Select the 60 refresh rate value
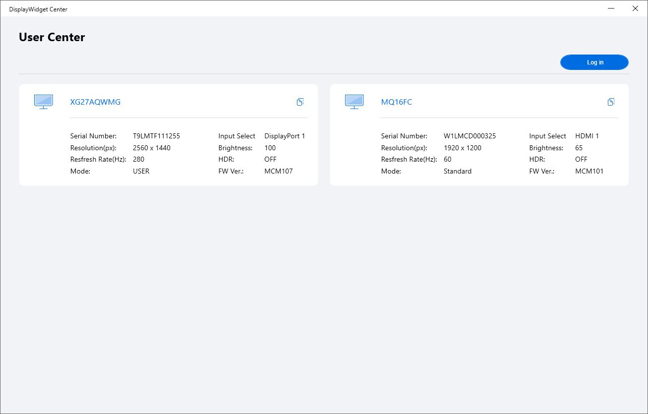This screenshot has width=648, height=414. tap(448, 159)
